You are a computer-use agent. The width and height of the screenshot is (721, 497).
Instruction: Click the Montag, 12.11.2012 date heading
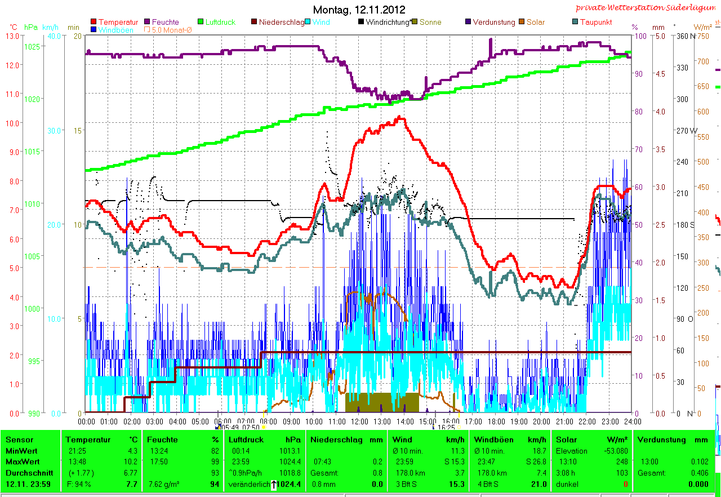(359, 10)
